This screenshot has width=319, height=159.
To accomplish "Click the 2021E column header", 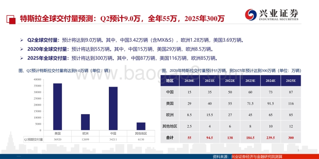I will coord(210,81).
